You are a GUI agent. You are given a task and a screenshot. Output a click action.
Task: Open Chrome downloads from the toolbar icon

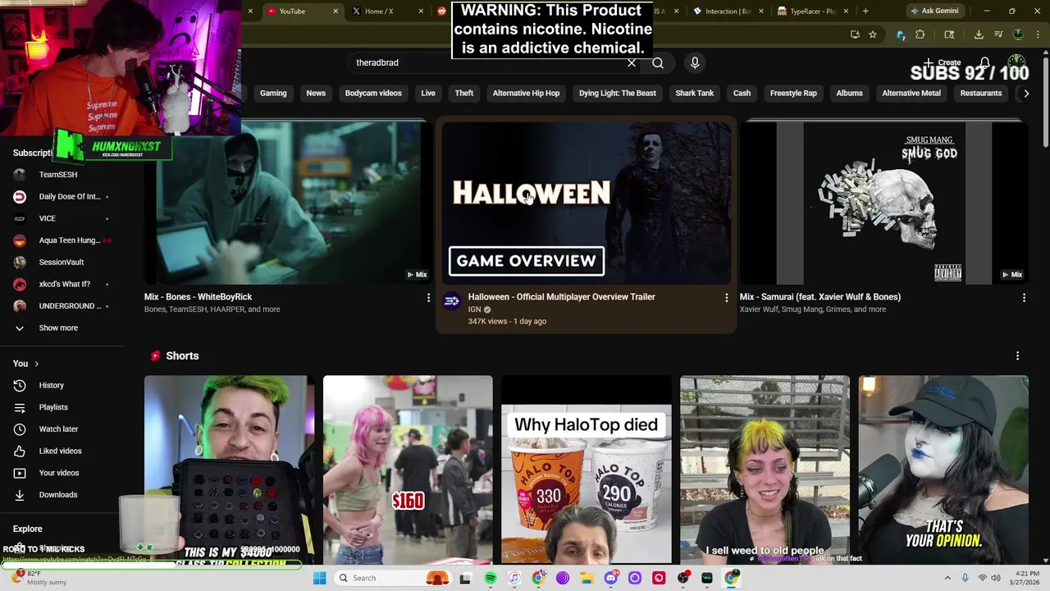[979, 34]
